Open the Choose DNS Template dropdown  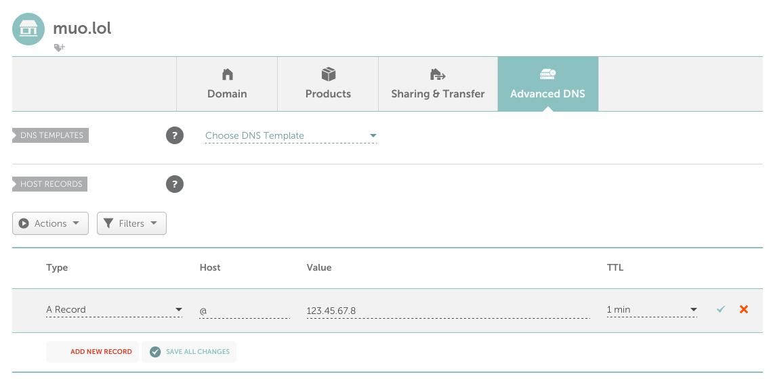291,135
